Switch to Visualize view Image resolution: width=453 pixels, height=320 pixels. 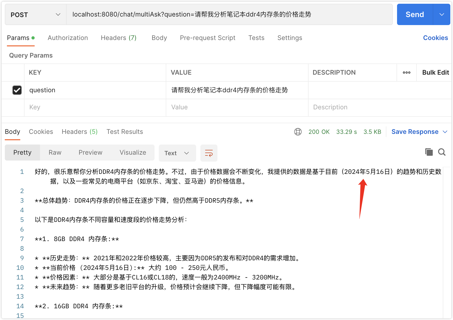click(133, 153)
